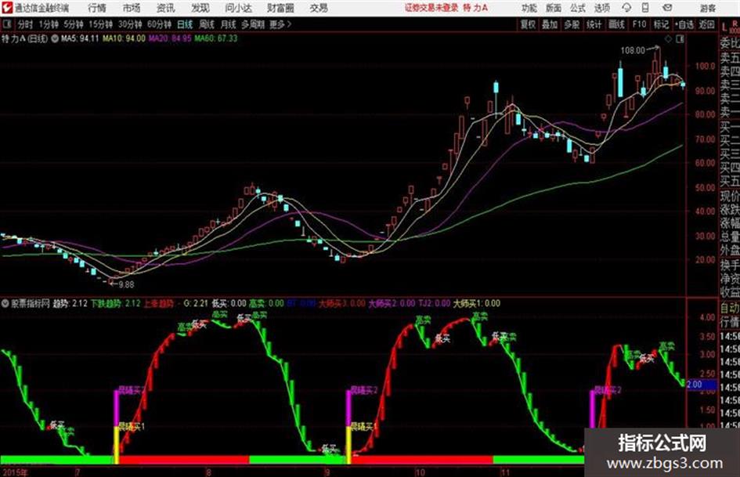740x477 pixels.
Task: Open the 交易 menu
Action: (319, 8)
